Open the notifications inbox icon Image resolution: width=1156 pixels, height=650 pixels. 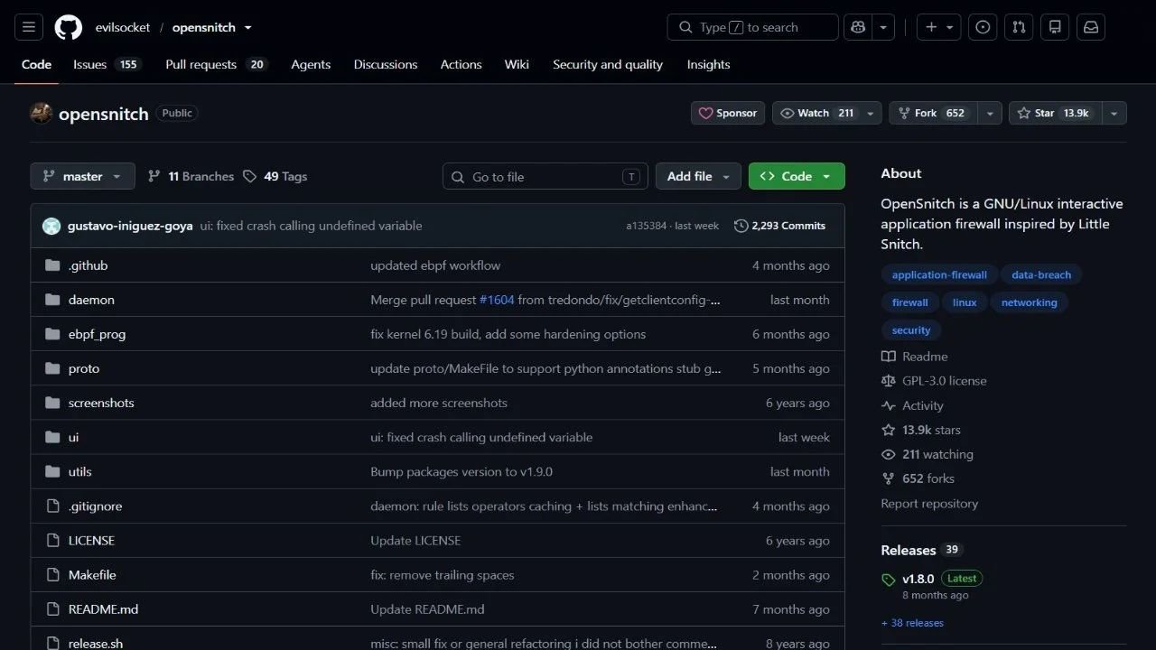coord(1091,27)
